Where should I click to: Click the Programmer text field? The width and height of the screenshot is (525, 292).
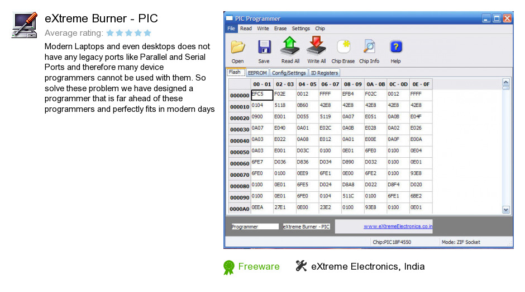point(255,227)
